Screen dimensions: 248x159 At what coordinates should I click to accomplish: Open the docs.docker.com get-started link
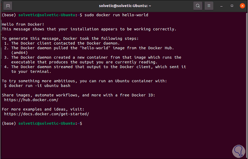pyautogui.click(x=47, y=114)
